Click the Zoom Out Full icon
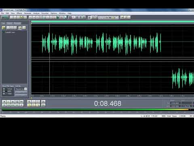This screenshot has width=194, height=146. tap(38, 102)
